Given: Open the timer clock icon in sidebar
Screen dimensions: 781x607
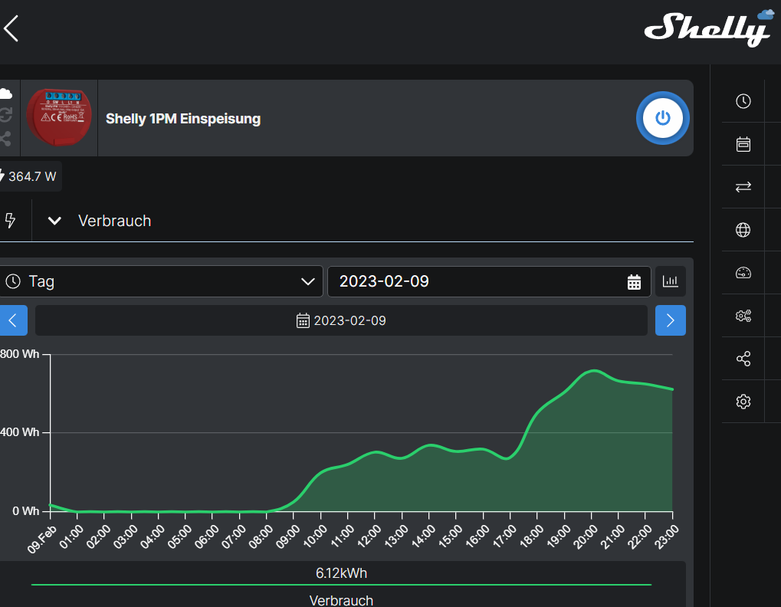Looking at the screenshot, I should (743, 101).
